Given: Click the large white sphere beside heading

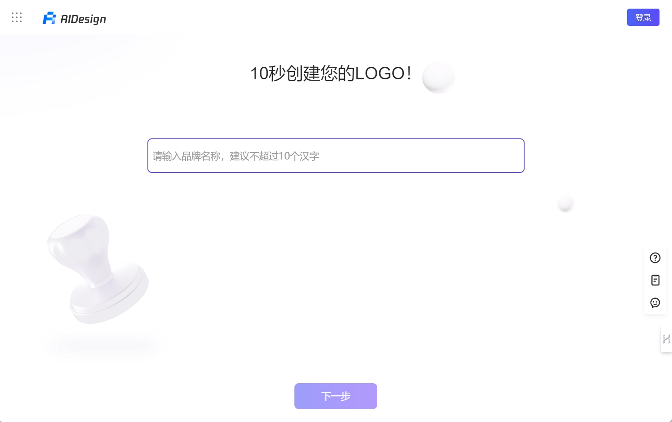Looking at the screenshot, I should (x=438, y=78).
